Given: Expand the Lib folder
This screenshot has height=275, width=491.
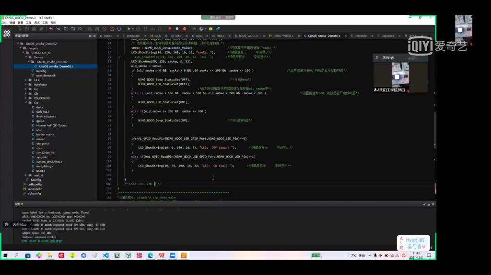Looking at the screenshot, I should (x=26, y=94).
